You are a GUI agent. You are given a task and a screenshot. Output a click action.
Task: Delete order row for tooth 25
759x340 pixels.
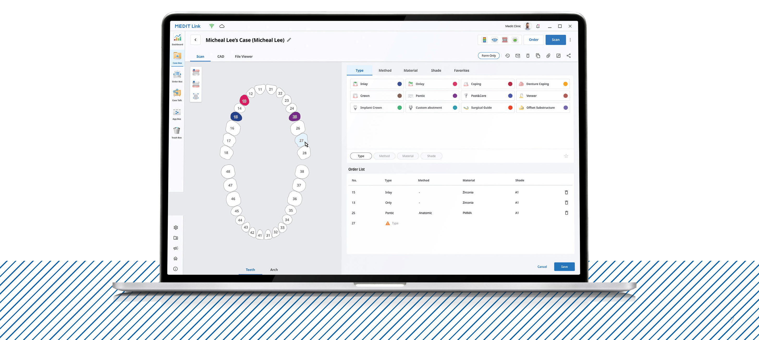pos(566,213)
